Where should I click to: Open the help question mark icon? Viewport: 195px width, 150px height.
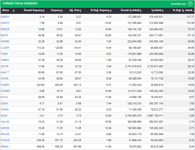tap(190, 4)
